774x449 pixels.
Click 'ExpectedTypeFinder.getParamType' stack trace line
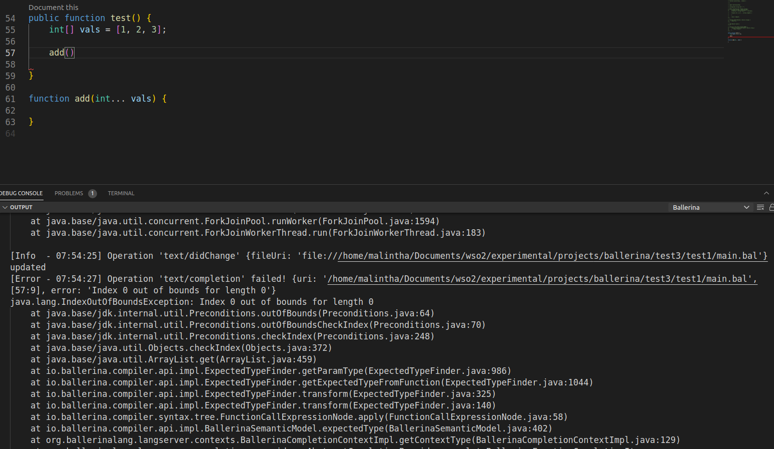click(x=271, y=371)
